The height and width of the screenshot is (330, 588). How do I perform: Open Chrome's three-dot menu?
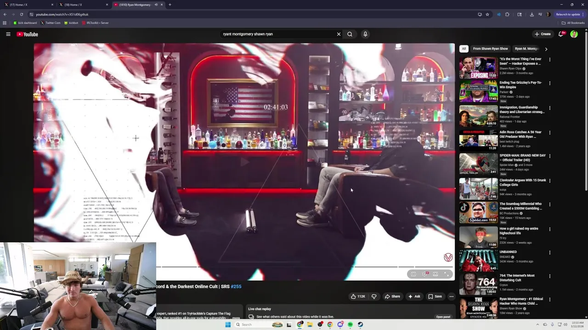tap(583, 14)
